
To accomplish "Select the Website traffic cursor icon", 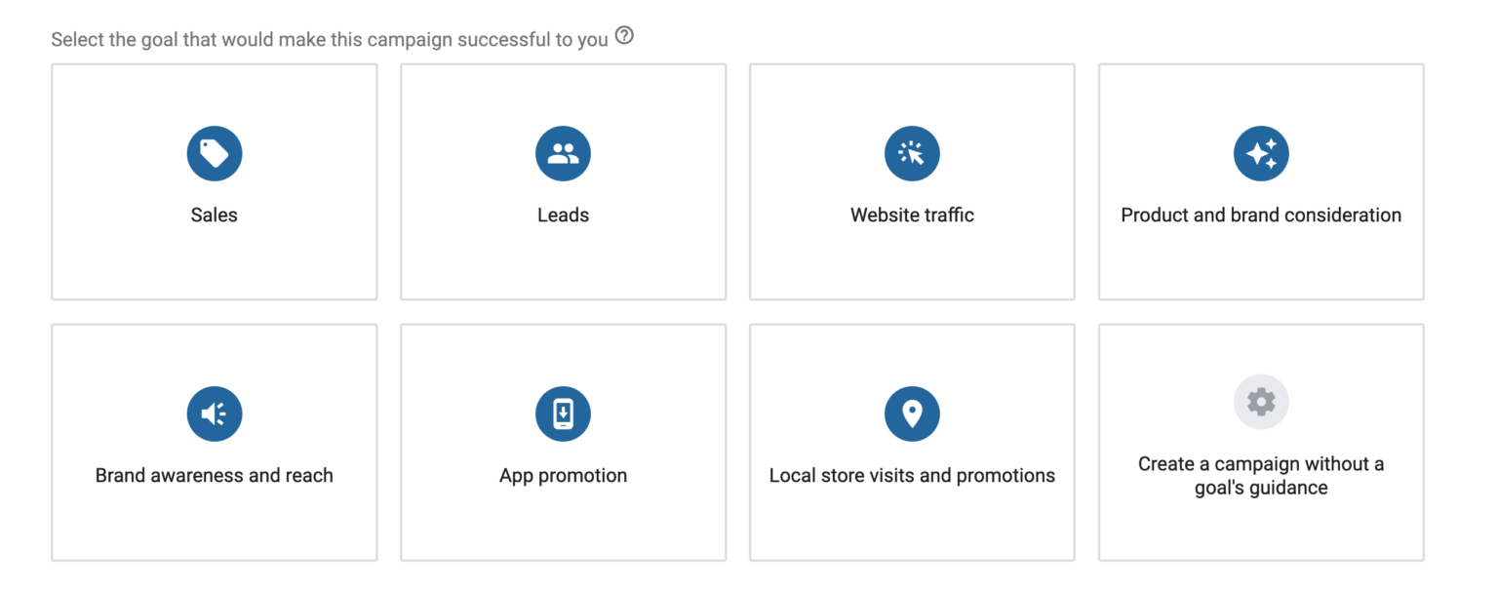I will pos(912,153).
